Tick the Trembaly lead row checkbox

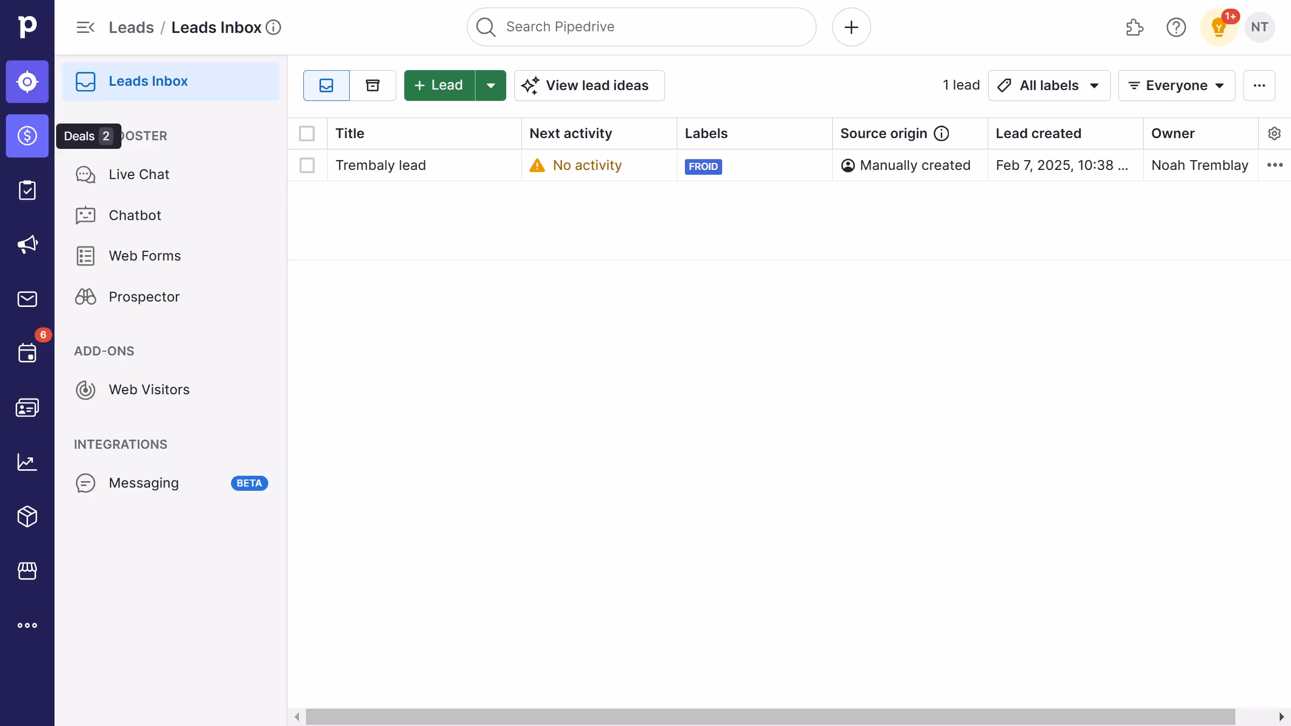pyautogui.click(x=307, y=165)
